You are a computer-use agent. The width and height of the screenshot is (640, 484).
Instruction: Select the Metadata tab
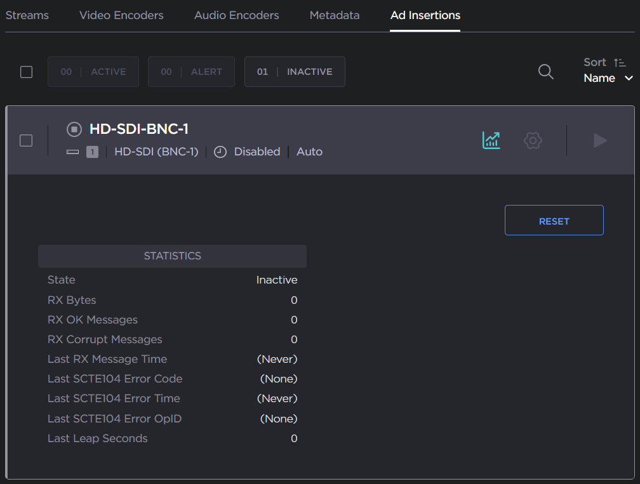[x=335, y=15]
